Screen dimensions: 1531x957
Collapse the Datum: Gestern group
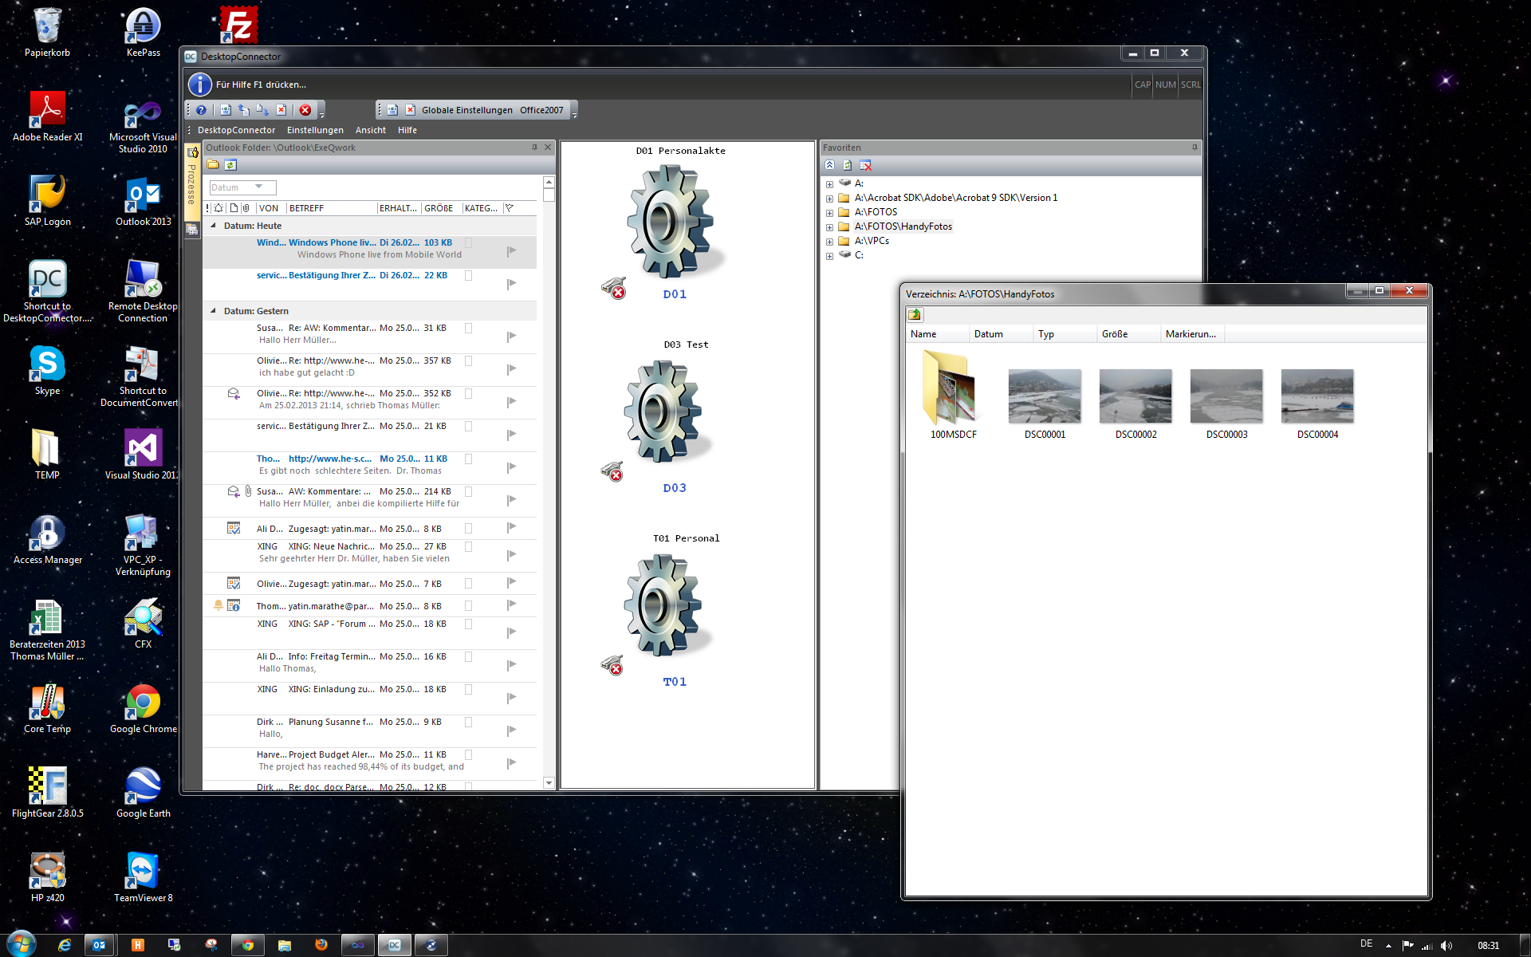(x=213, y=311)
